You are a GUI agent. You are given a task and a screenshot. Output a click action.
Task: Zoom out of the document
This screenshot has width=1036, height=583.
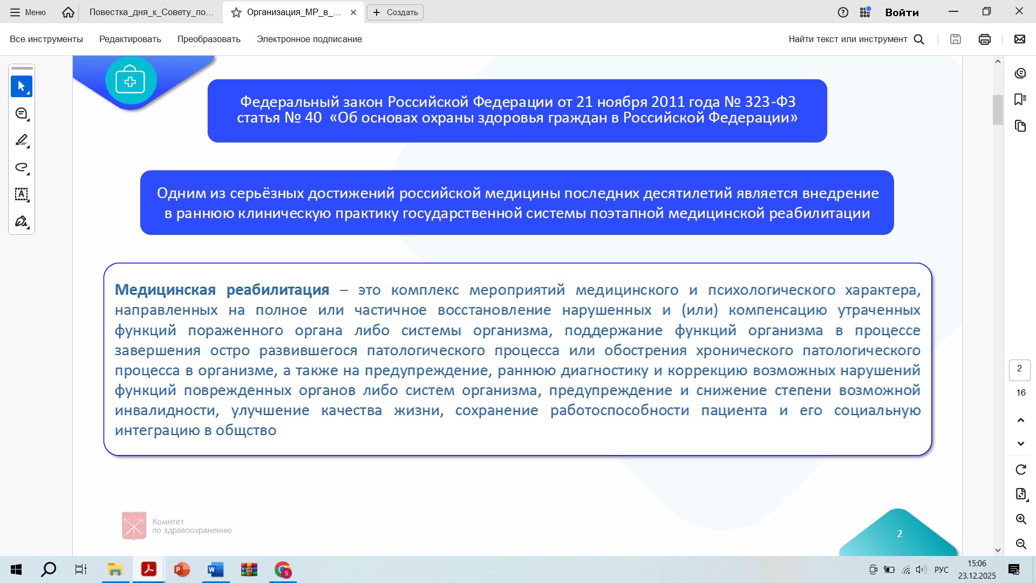(1020, 544)
